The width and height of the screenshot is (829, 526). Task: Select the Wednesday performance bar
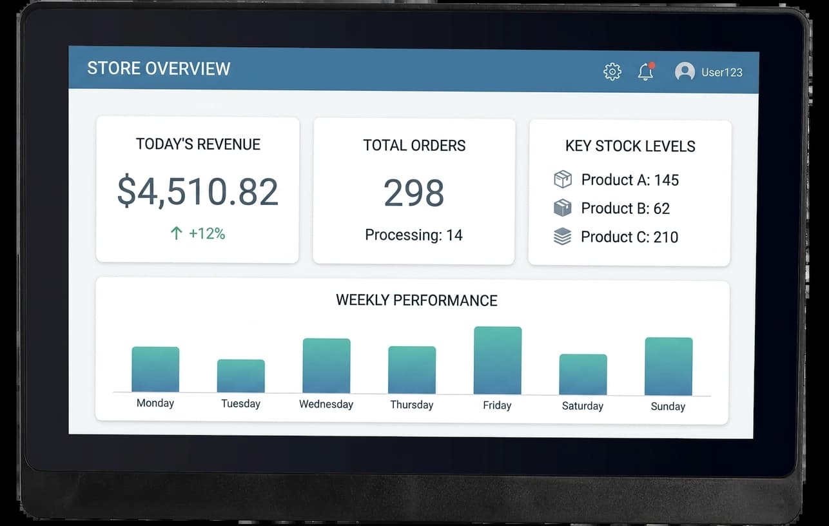coord(327,365)
